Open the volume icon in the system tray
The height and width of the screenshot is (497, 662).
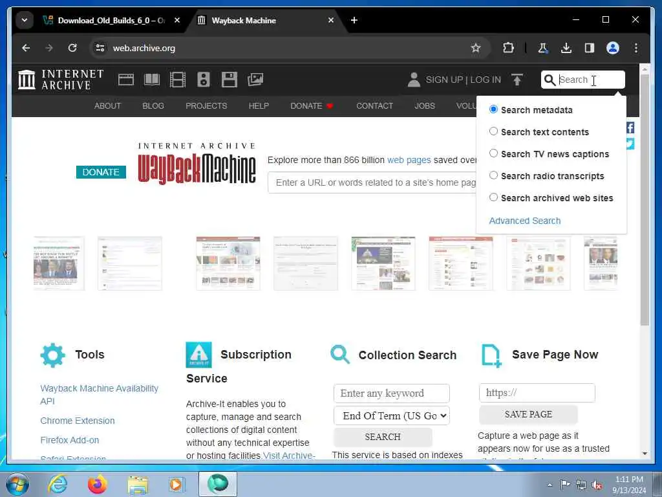pyautogui.click(x=597, y=485)
